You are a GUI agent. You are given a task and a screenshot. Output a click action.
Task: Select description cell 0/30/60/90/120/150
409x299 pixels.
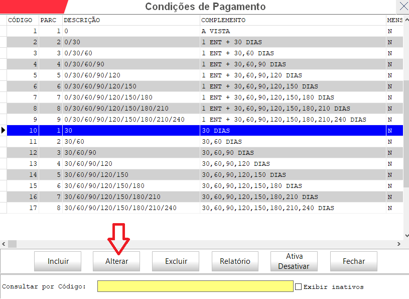click(x=131, y=86)
